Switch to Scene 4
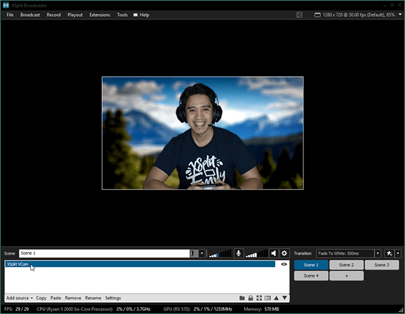The image size is (405, 314). click(x=312, y=276)
